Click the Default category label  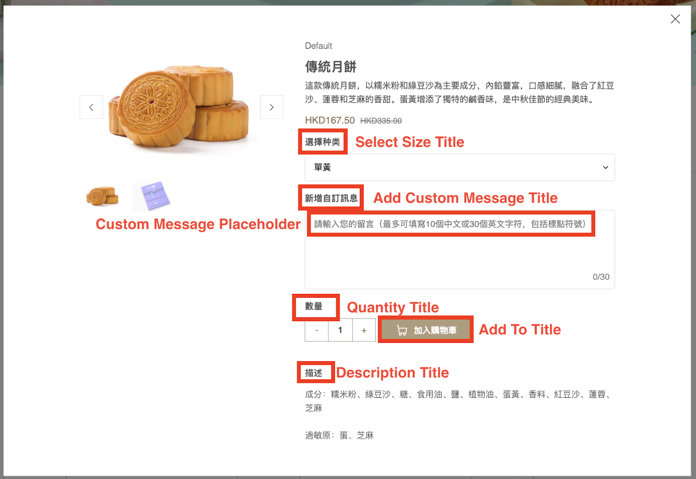[x=318, y=46]
